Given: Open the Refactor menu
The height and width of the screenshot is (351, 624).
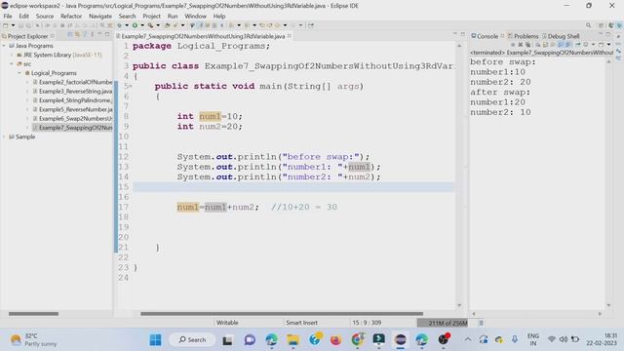Looking at the screenshot, I should [71, 17].
